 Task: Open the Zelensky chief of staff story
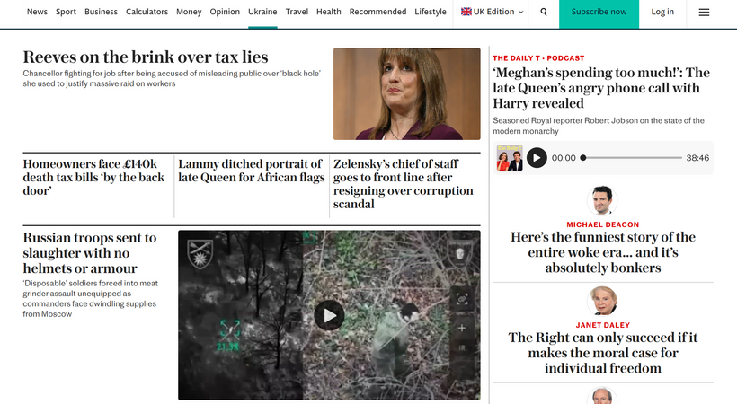point(404,184)
